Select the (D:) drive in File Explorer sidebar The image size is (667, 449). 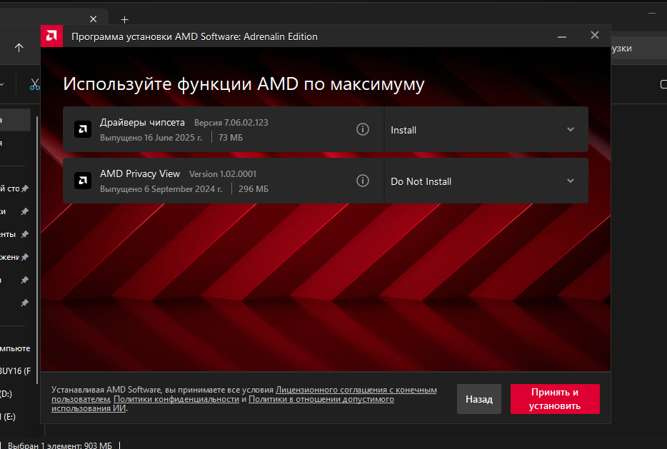pyautogui.click(x=6, y=394)
